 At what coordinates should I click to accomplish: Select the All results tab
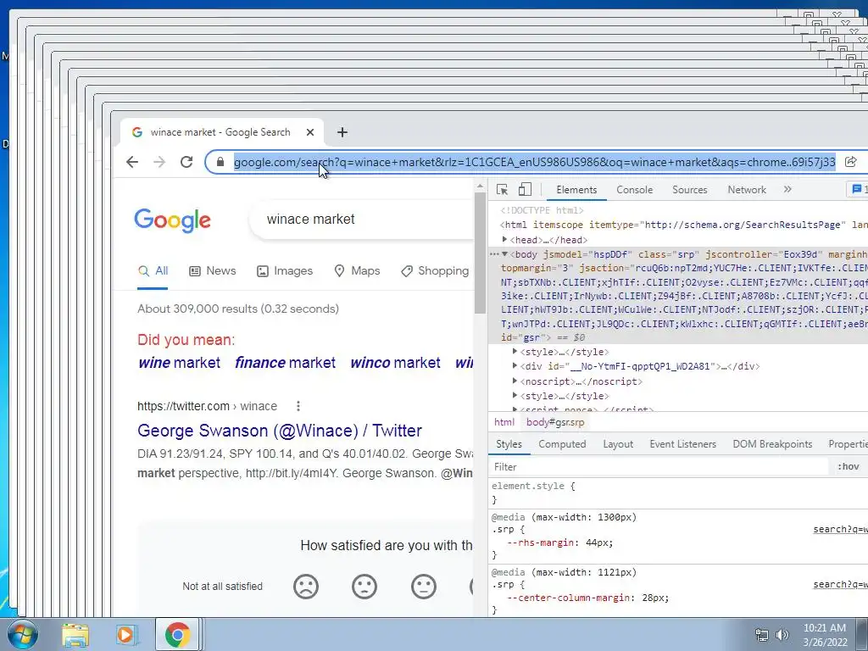tap(153, 271)
